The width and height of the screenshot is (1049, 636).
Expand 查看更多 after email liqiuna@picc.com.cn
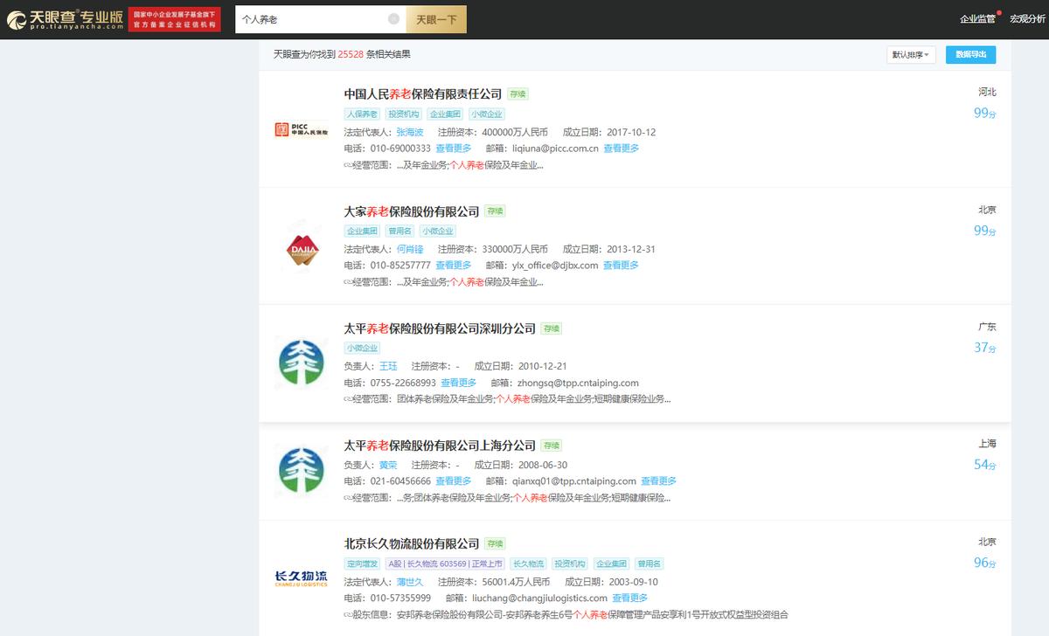621,149
